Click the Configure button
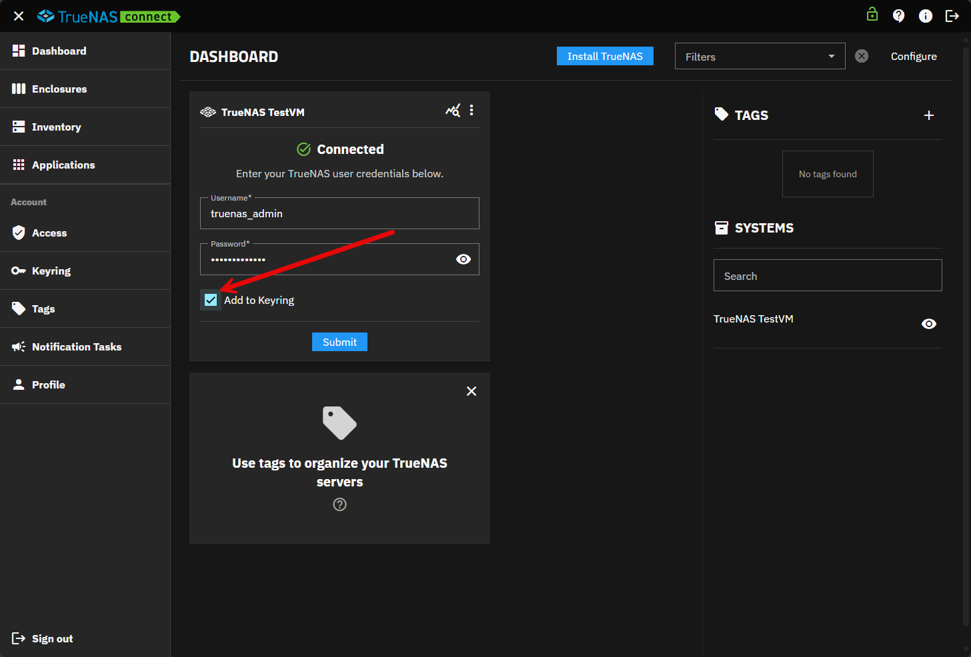Image resolution: width=971 pixels, height=657 pixels. coord(914,56)
